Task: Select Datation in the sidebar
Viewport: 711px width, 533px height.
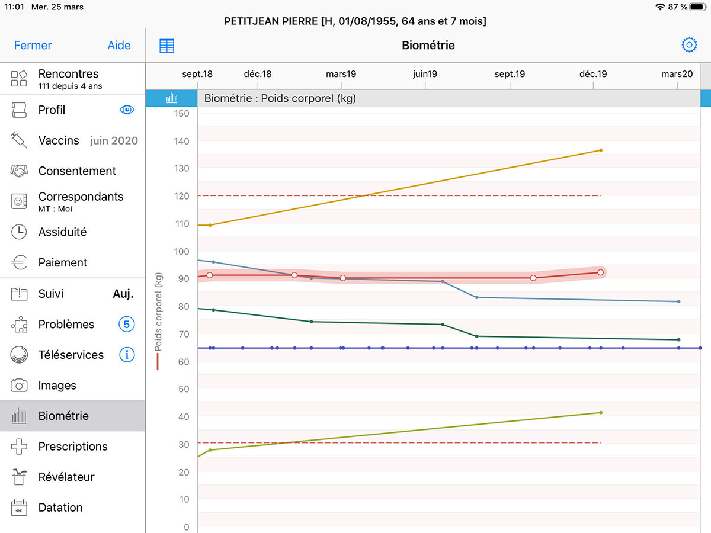Action: [60, 508]
